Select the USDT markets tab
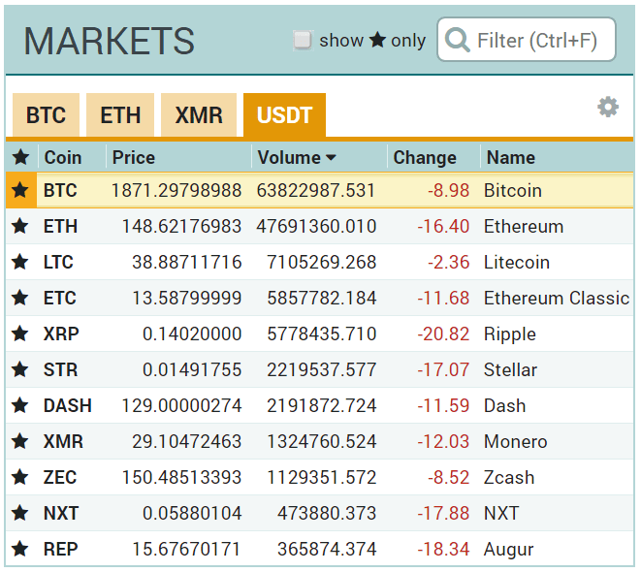 [284, 115]
